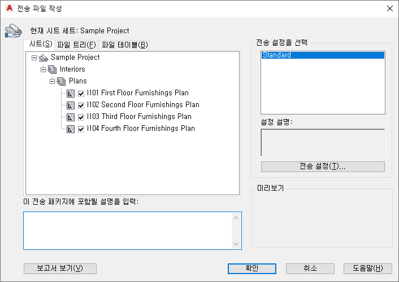Click the Plans subset icon
Viewport: 399px width, 282px height.
[x=62, y=81]
